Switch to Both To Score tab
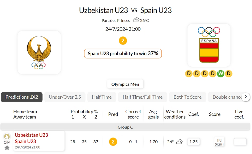Image resolution: width=252 pixels, height=154 pixels. (x=187, y=97)
